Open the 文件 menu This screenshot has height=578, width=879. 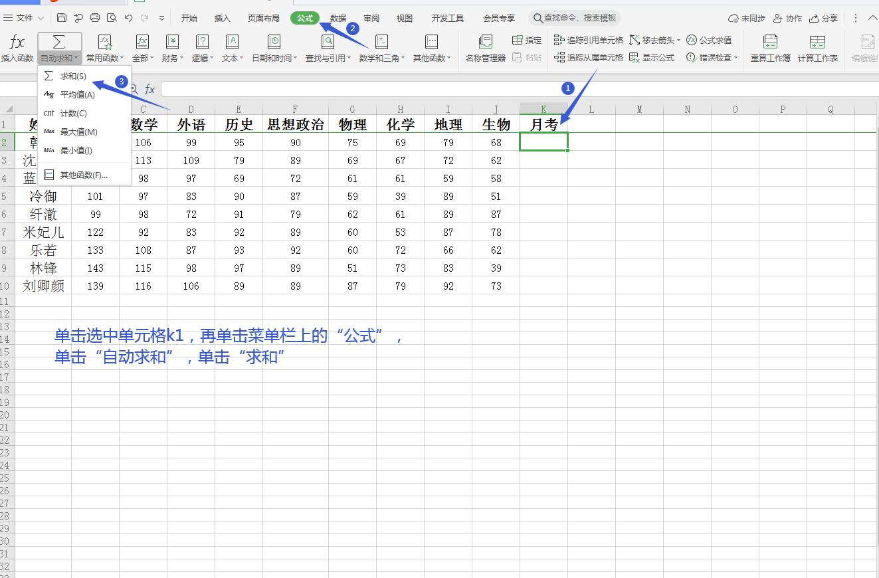click(23, 18)
